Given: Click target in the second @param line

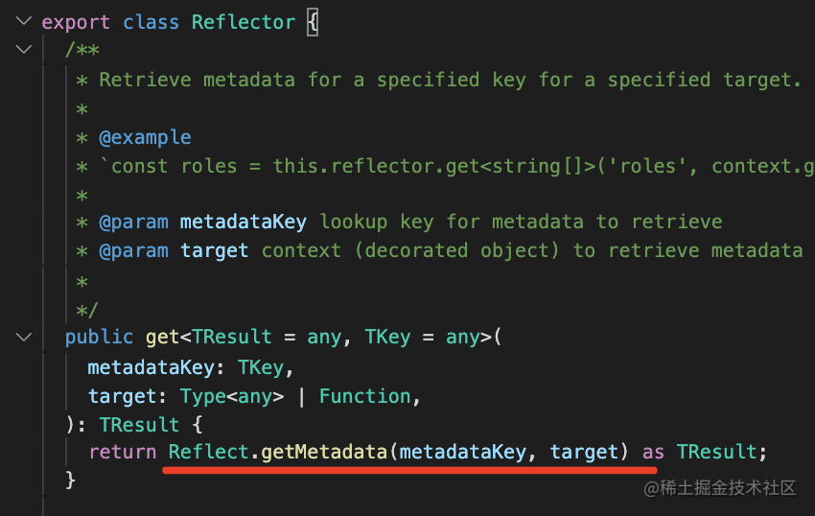Looking at the screenshot, I should pos(215,251).
